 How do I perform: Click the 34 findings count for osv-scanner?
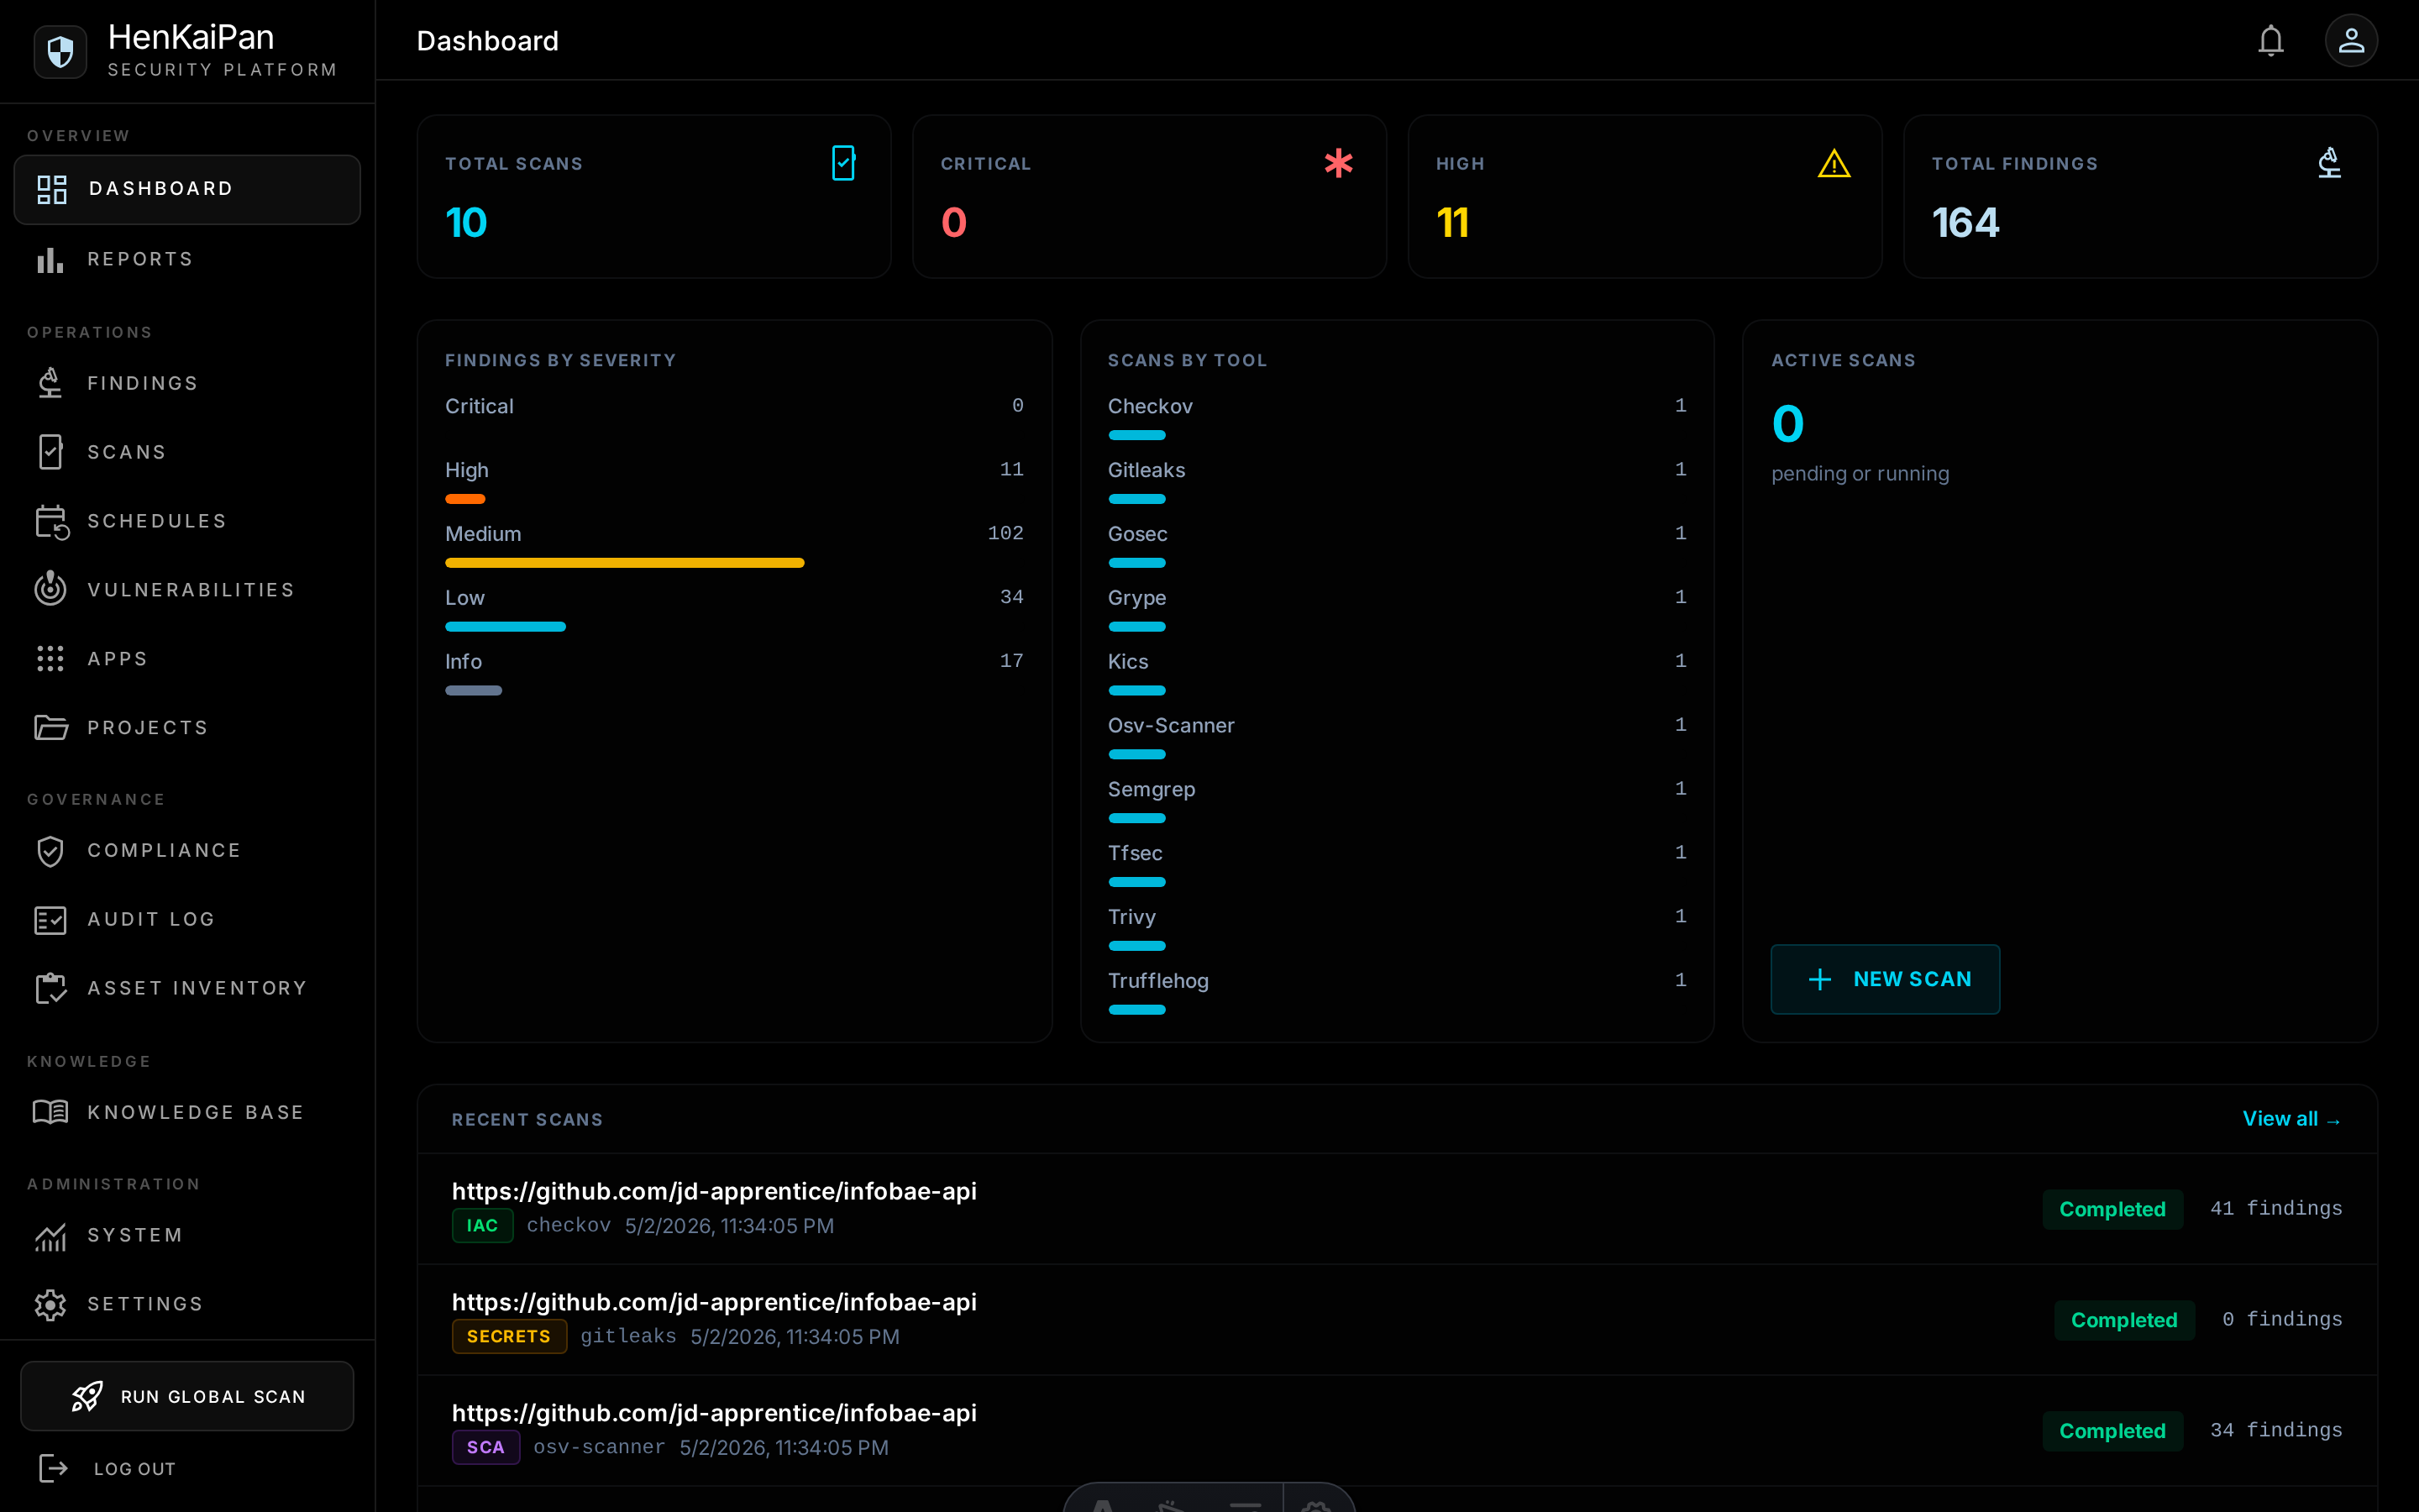pos(2276,1430)
